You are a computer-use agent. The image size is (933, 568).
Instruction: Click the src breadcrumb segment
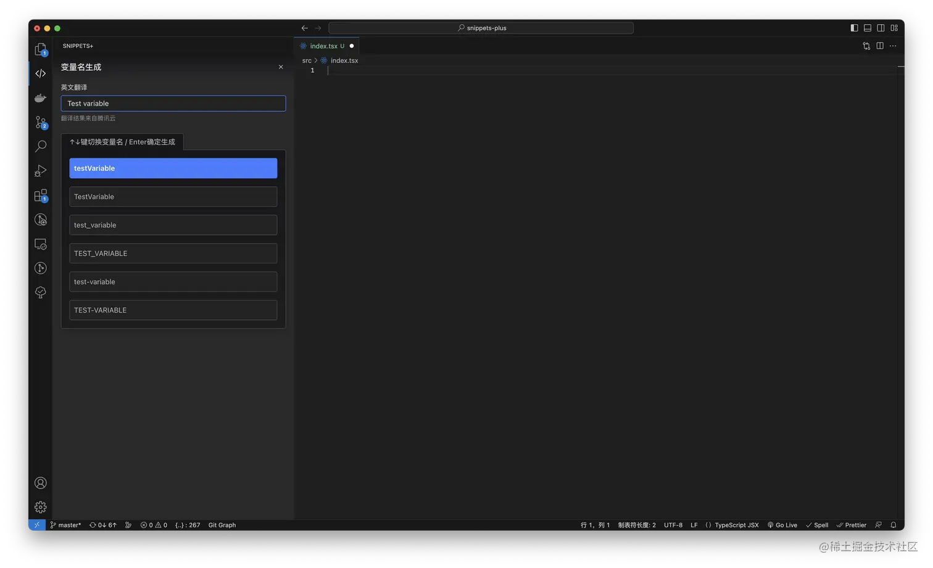click(x=307, y=60)
